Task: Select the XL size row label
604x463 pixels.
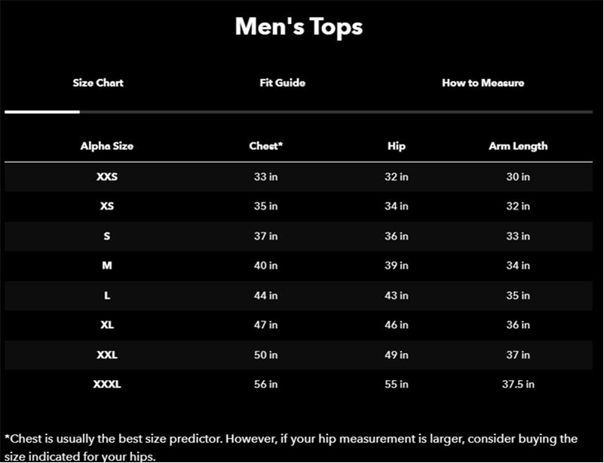Action: click(x=107, y=325)
